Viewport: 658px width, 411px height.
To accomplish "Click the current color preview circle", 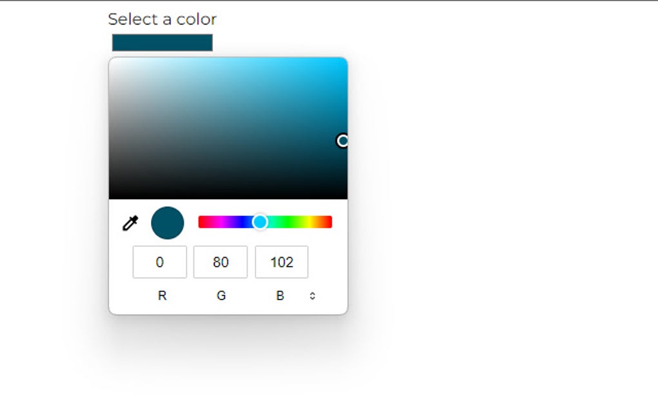I will point(167,222).
